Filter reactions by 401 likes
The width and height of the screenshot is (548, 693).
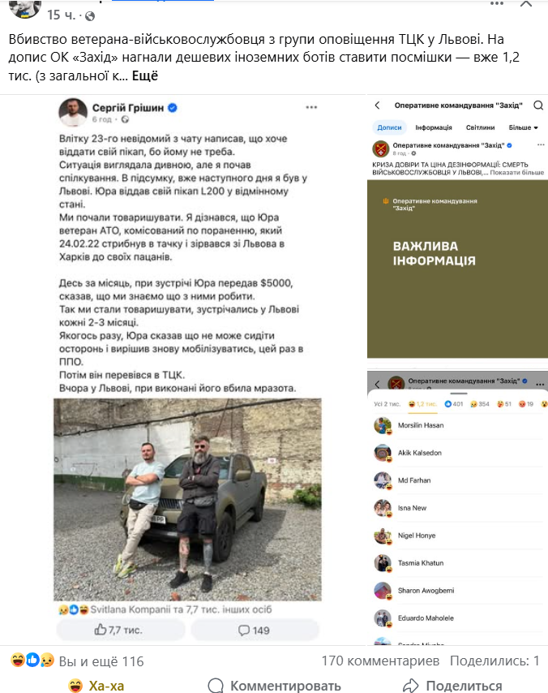click(453, 404)
